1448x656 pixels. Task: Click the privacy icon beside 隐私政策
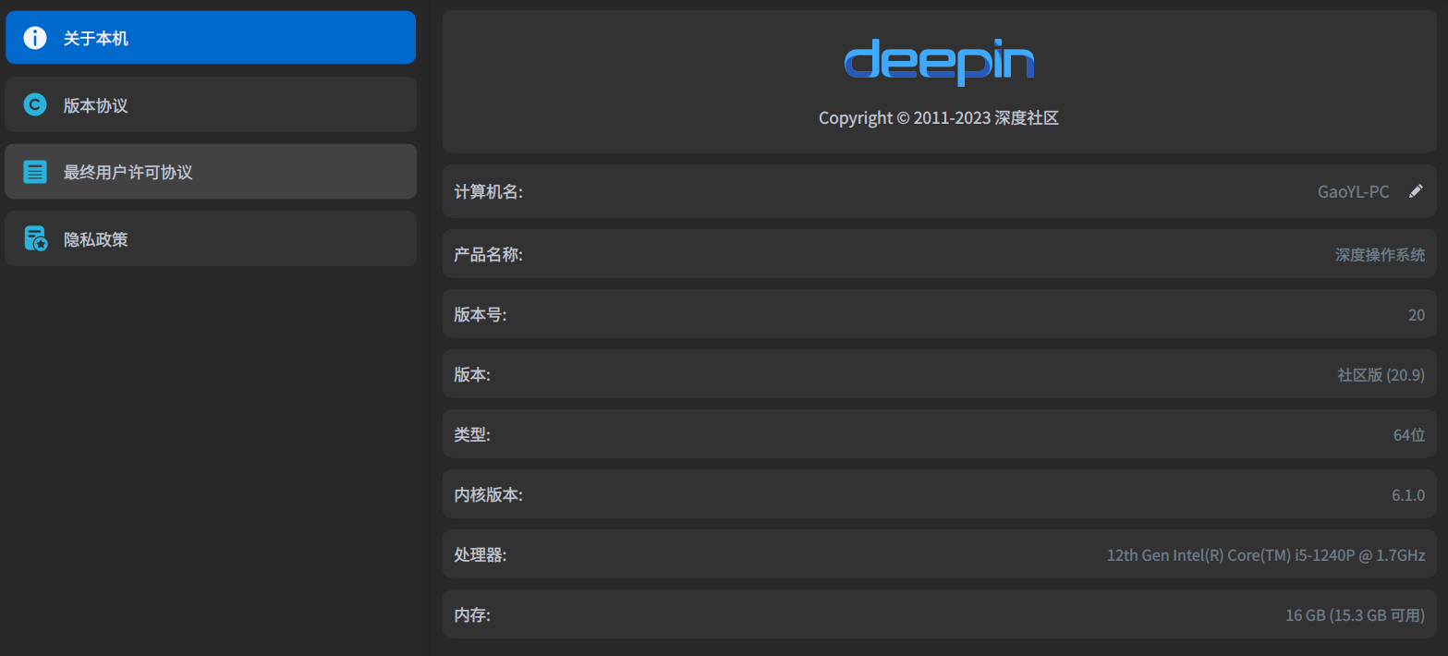35,238
